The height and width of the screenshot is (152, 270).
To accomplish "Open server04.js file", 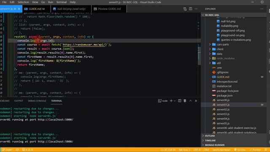I will click(x=223, y=119).
